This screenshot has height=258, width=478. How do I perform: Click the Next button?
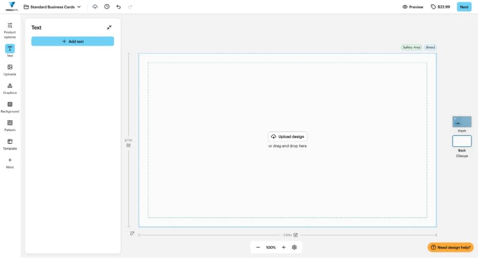(x=464, y=7)
